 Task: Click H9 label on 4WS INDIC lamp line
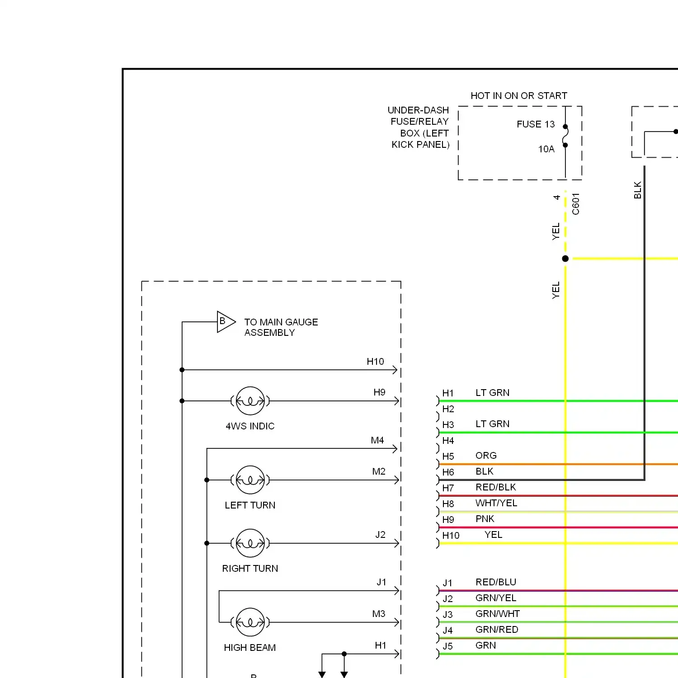tap(380, 392)
